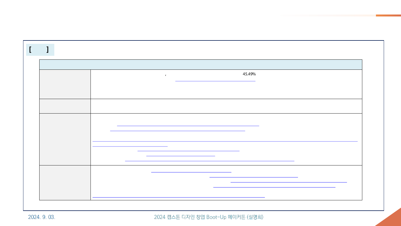Select the bottom gray label cell
401x226 pixels.
pos(65,183)
